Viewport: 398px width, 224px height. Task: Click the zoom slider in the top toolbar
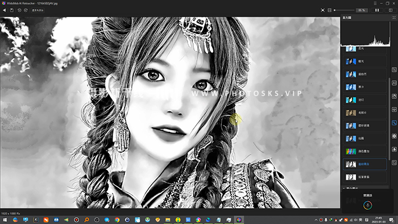click(344, 10)
